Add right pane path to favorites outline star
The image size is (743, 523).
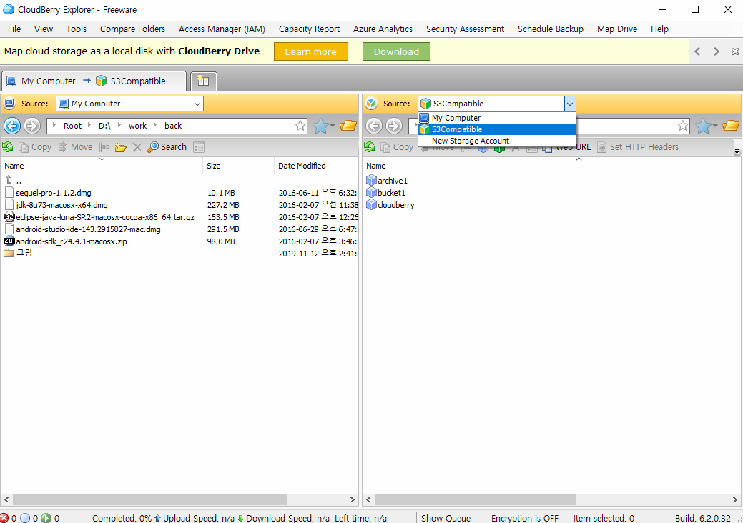(683, 126)
